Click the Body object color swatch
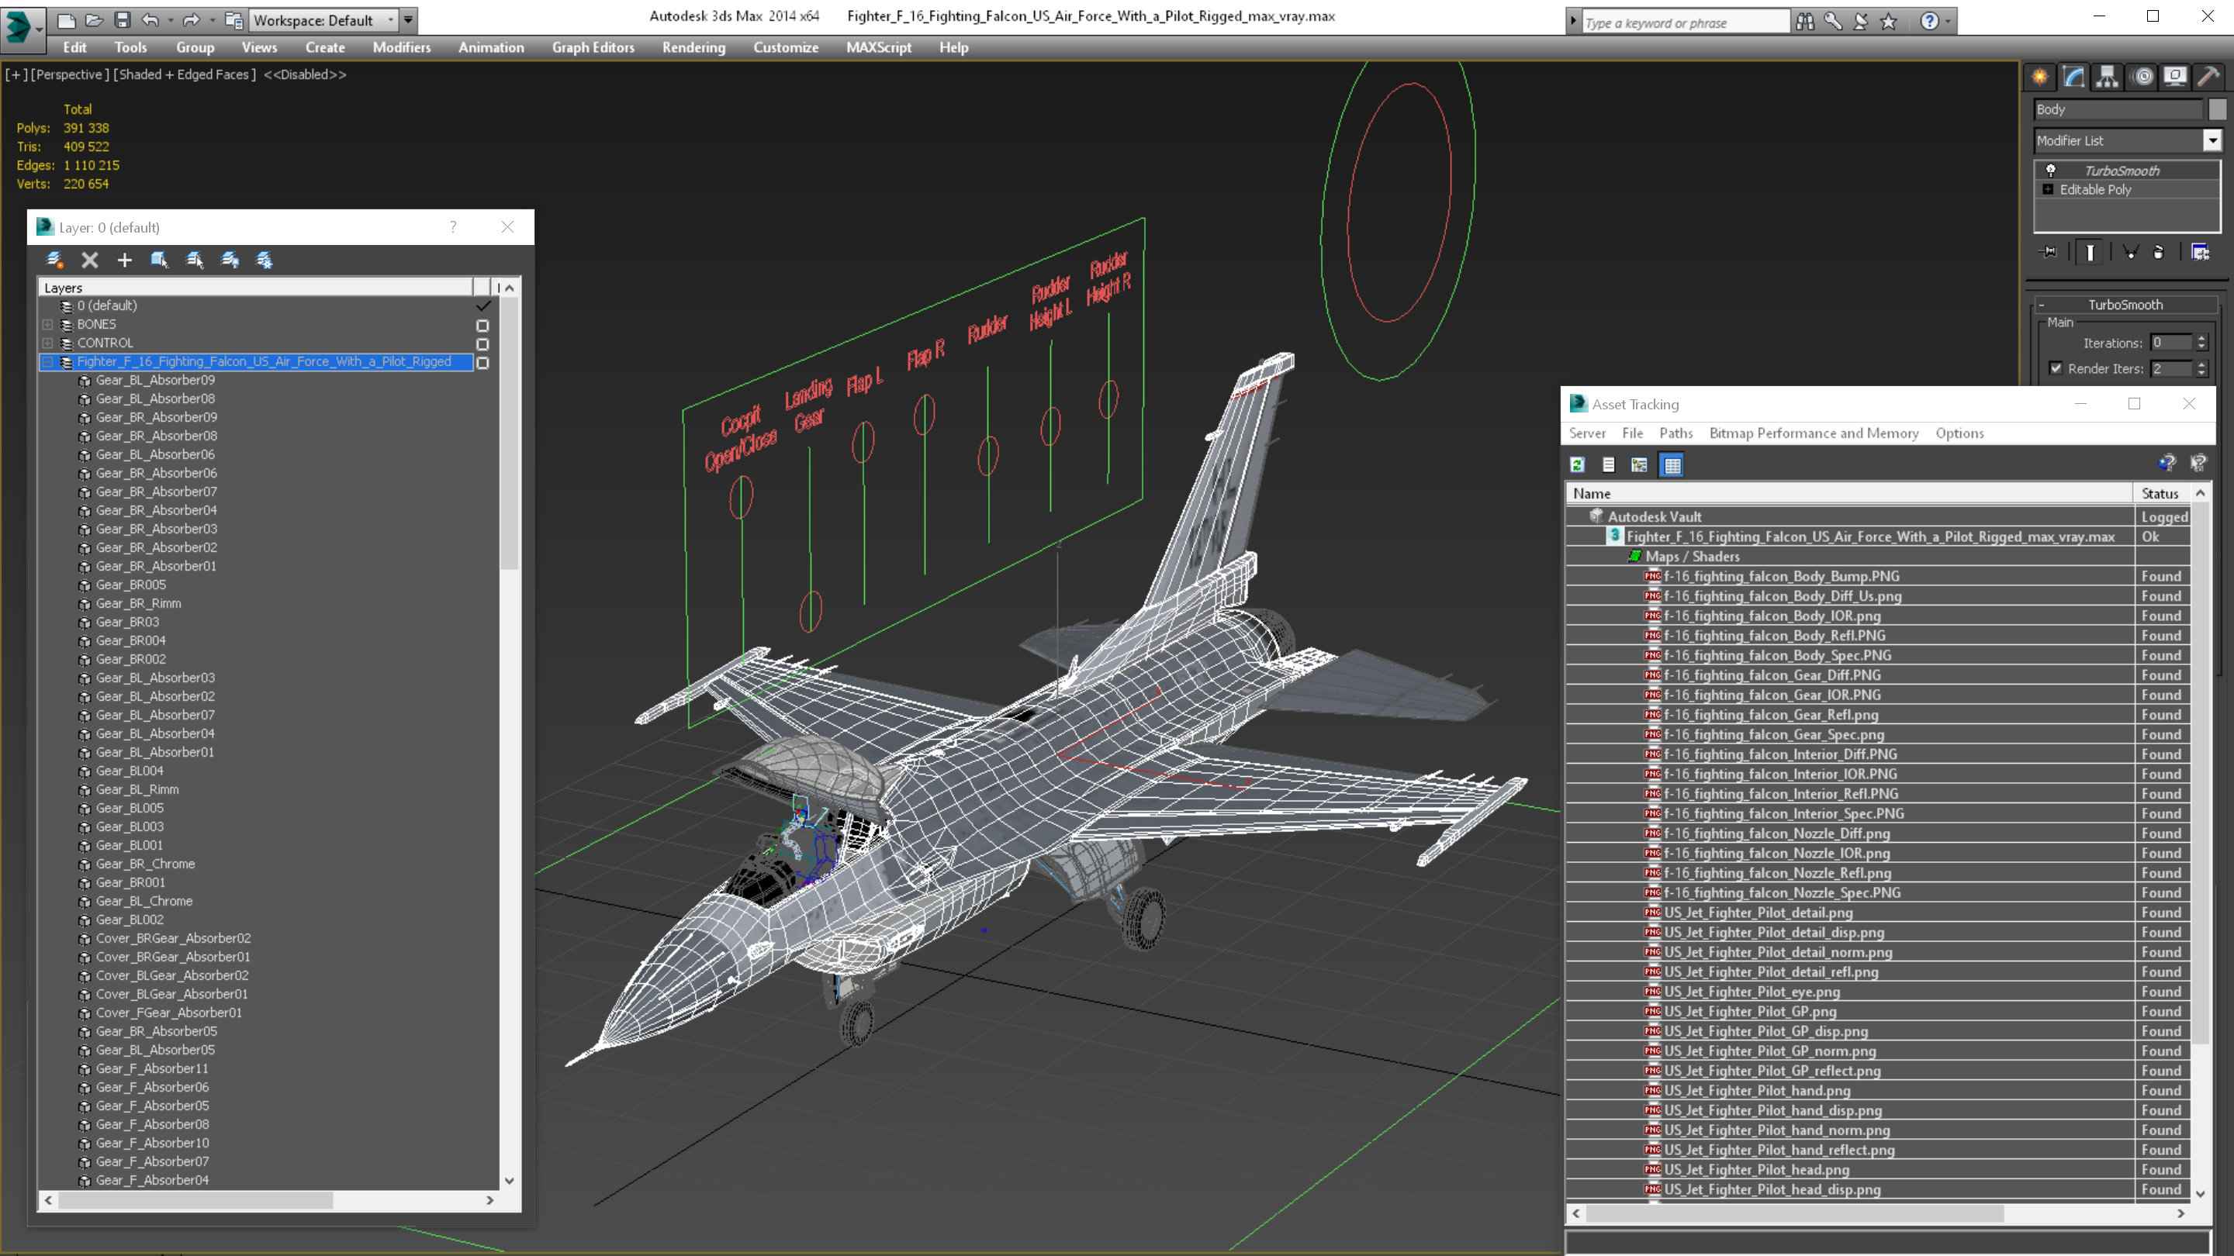This screenshot has height=1256, width=2234. (2217, 109)
